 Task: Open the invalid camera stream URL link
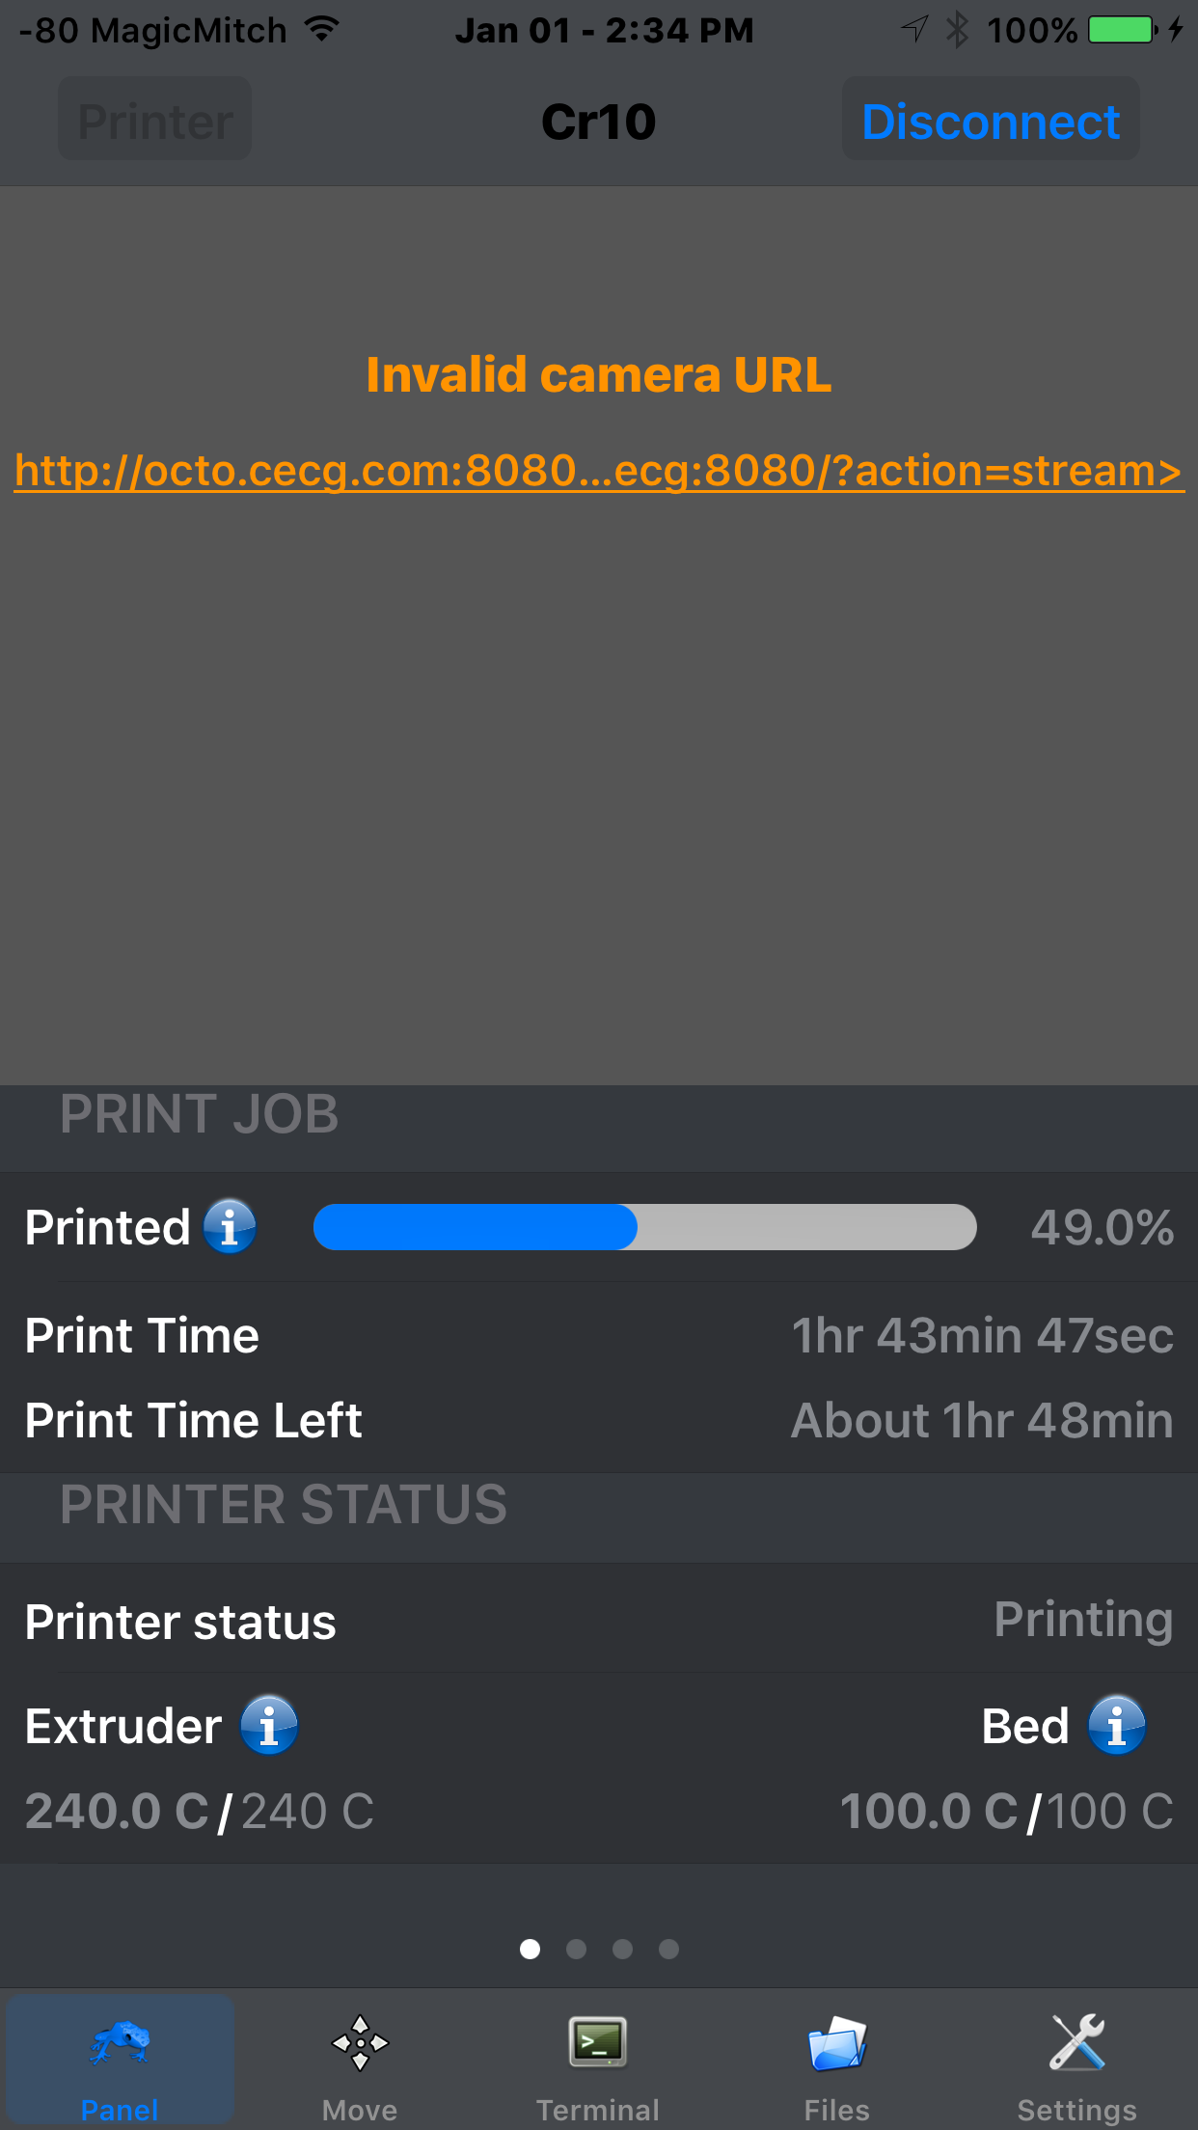(599, 472)
